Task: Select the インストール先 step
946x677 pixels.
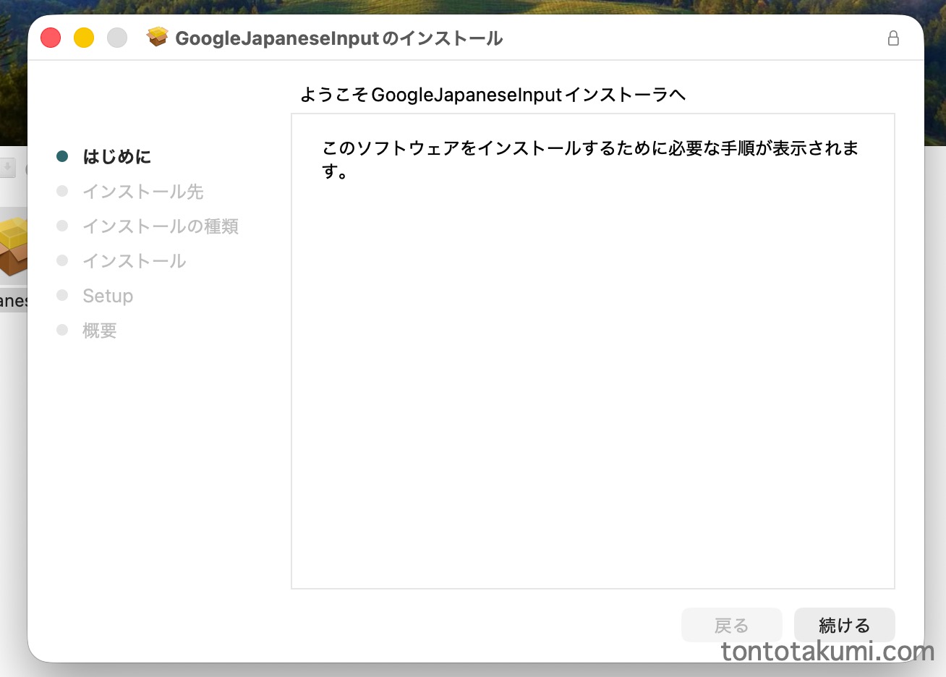Action: coord(142,192)
